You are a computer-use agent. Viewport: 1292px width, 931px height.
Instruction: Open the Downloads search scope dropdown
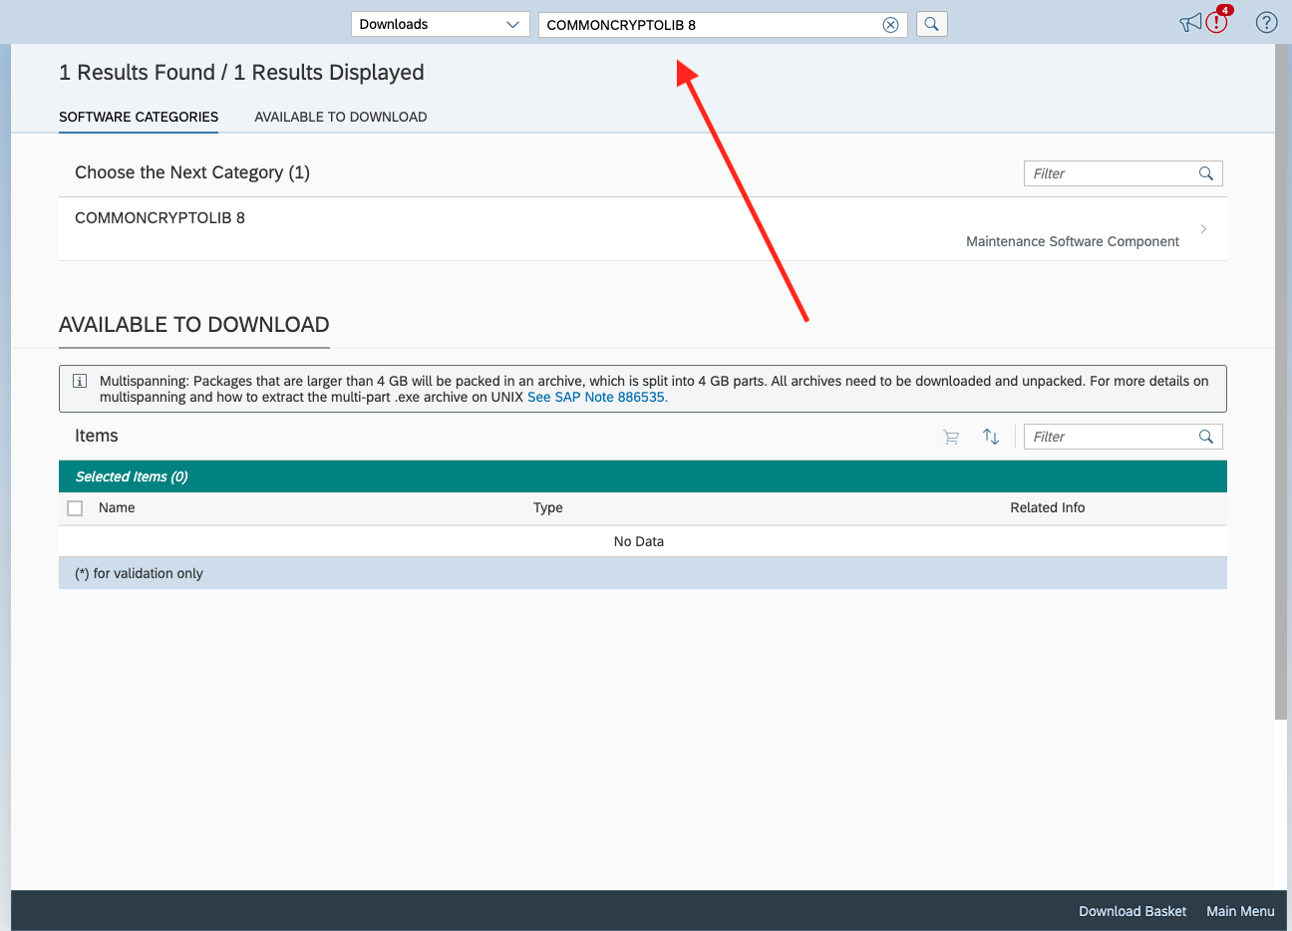[x=439, y=24]
